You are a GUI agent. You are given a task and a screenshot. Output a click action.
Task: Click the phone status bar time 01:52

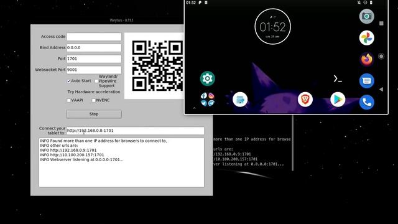(191, 2)
